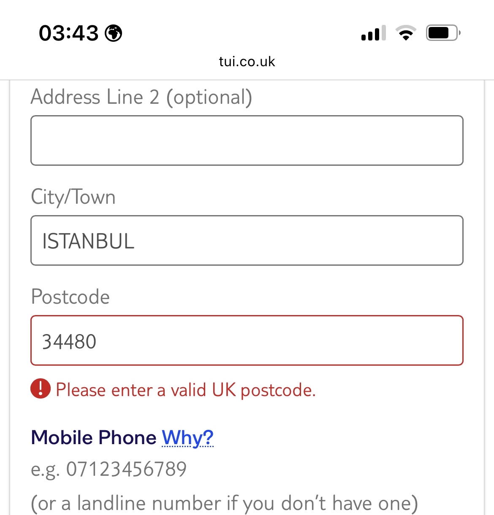Image resolution: width=494 pixels, height=515 pixels.
Task: Tap the 'Please enter a valid UK postcode' message
Action: 186,390
